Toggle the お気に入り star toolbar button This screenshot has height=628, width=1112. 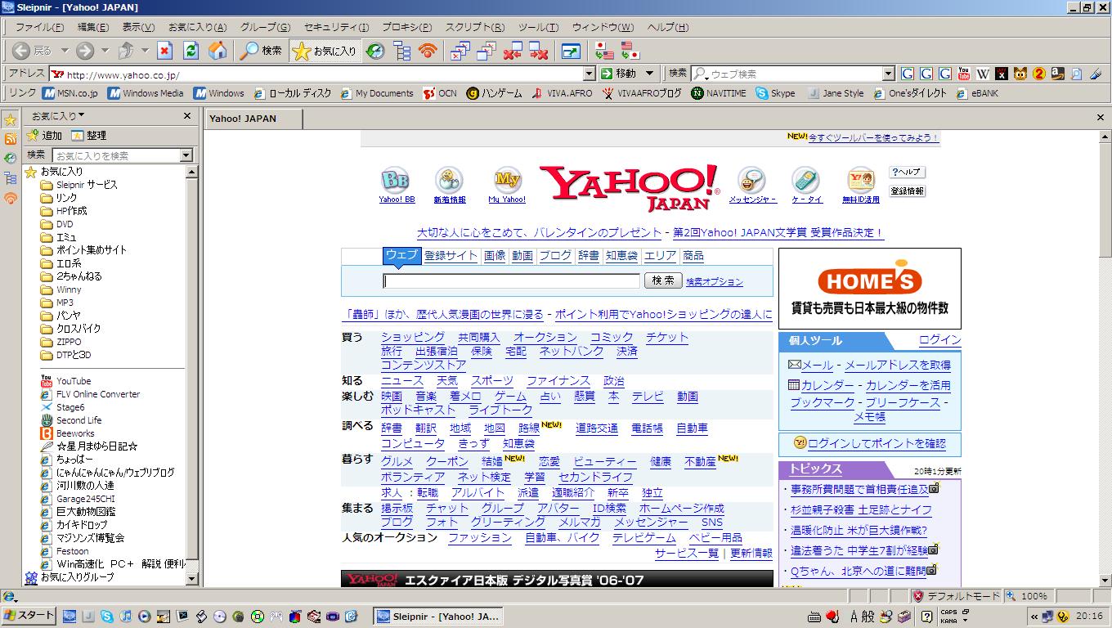tap(325, 51)
